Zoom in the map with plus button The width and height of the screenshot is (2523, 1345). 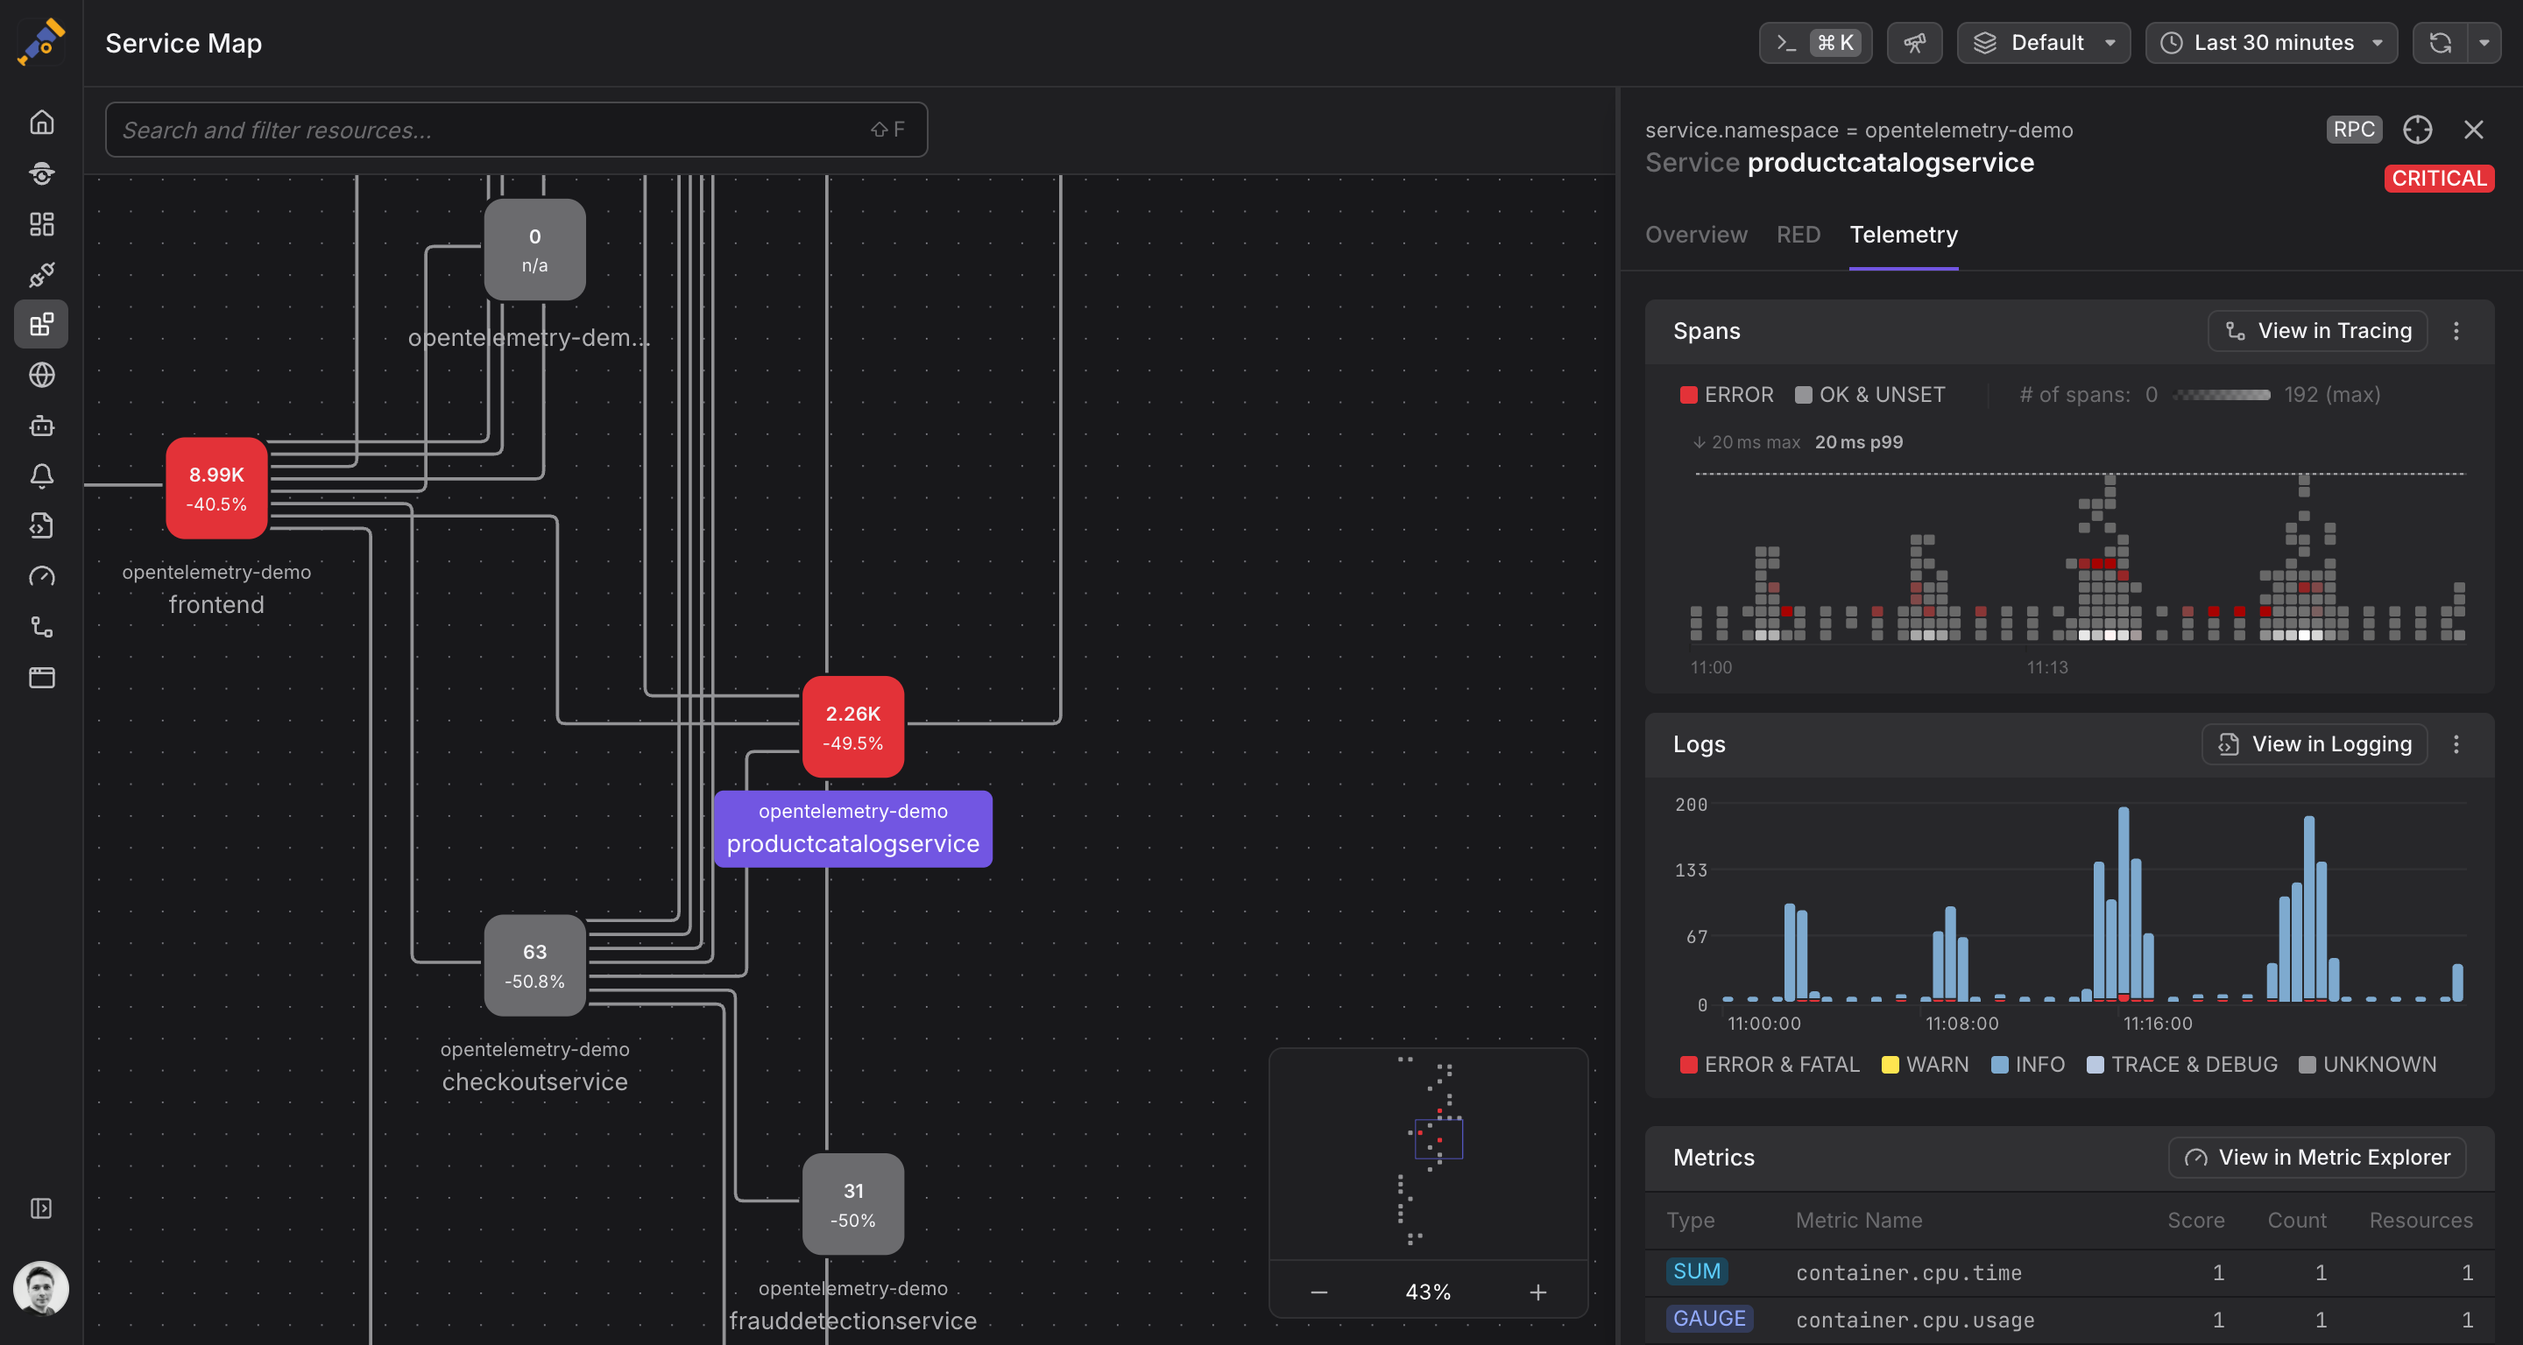click(1537, 1292)
